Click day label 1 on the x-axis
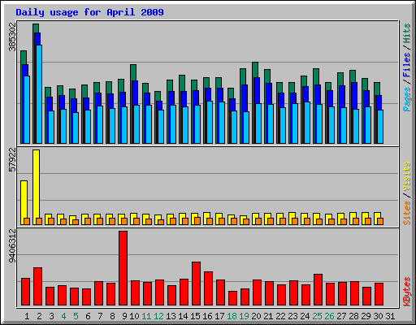Viewport: 416px width, 325px height. 27,316
